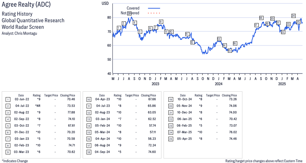Click the 2023 year label under the chart
Image resolution: width=306 pixels, height=163 pixels.
click(155, 84)
